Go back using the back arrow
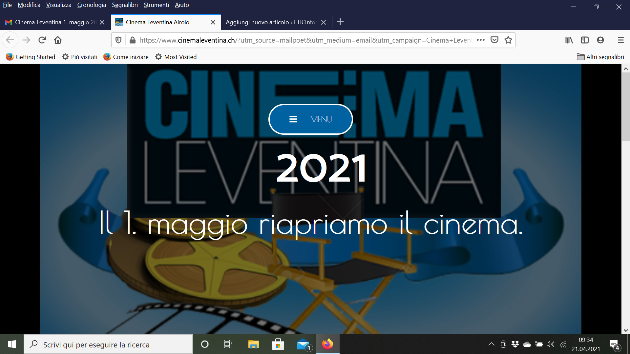This screenshot has width=630, height=354. pyautogui.click(x=10, y=40)
